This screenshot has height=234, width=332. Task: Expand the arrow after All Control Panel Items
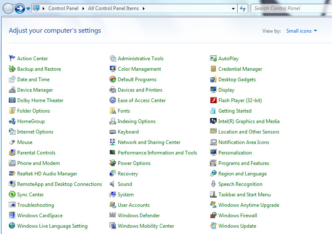[143, 8]
